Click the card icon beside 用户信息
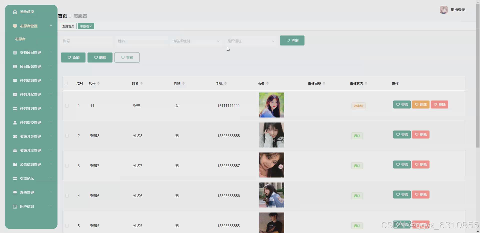 click(15, 206)
